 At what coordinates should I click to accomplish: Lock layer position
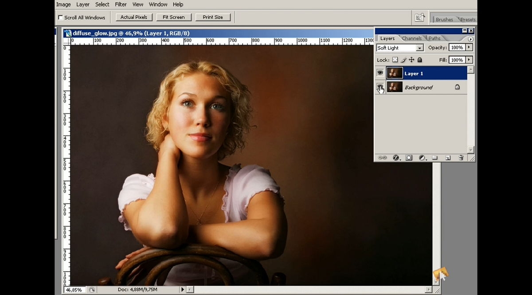(x=411, y=60)
